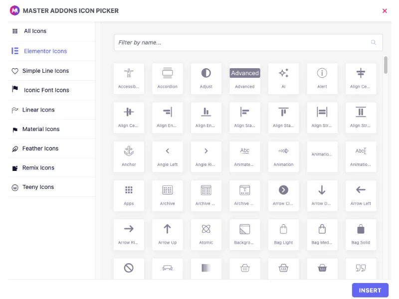Select the Bag Light icon
Viewport: 399px width, 299px height.
coord(283,235)
